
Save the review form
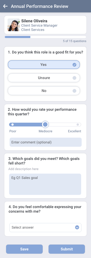[24, 249]
